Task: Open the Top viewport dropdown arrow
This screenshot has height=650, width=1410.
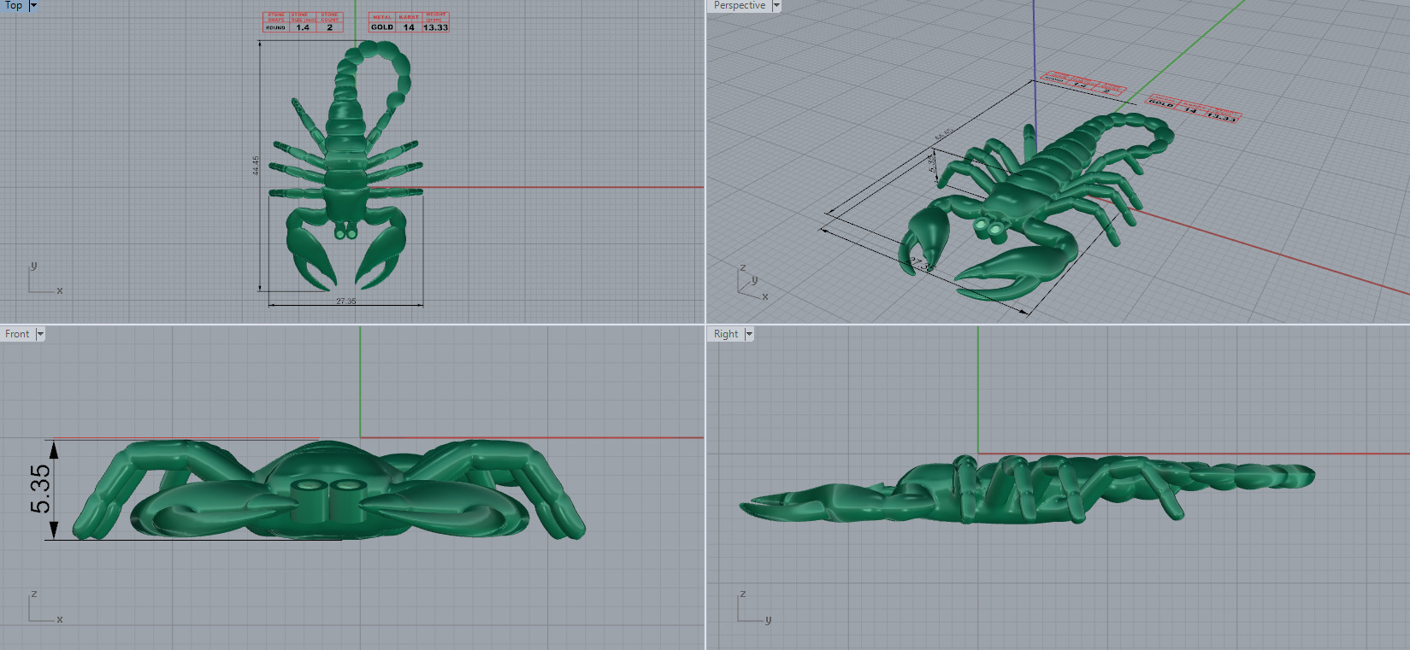Action: [34, 5]
